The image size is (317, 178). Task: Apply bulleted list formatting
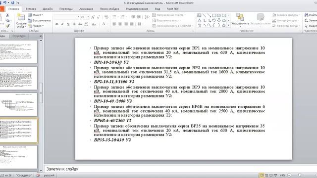click(115, 17)
